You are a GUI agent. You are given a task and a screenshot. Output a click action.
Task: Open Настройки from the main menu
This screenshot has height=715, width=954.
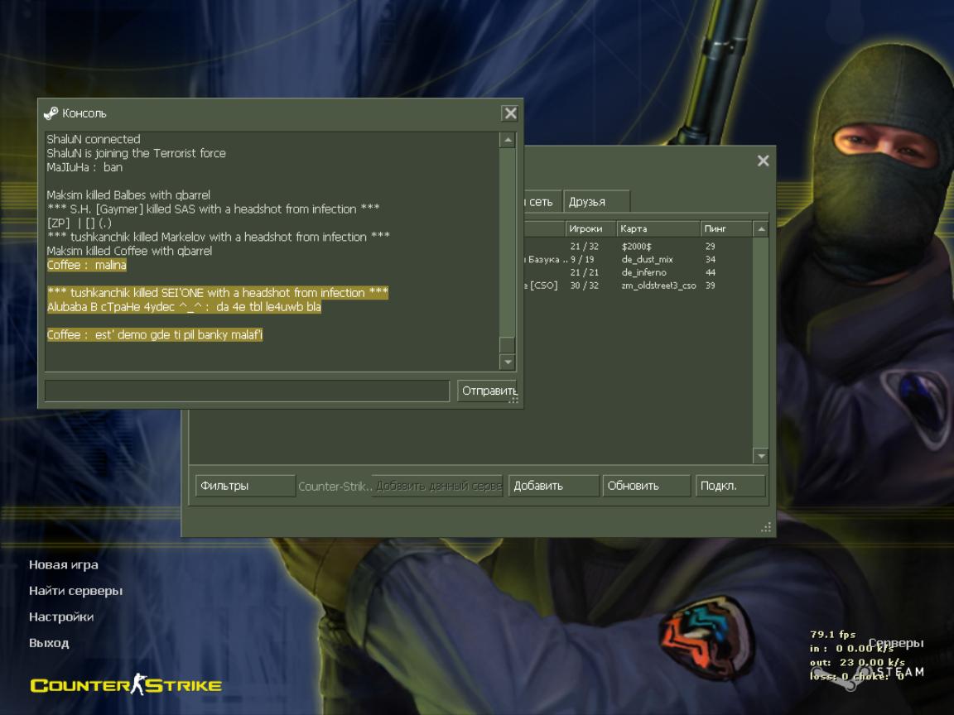click(x=61, y=617)
